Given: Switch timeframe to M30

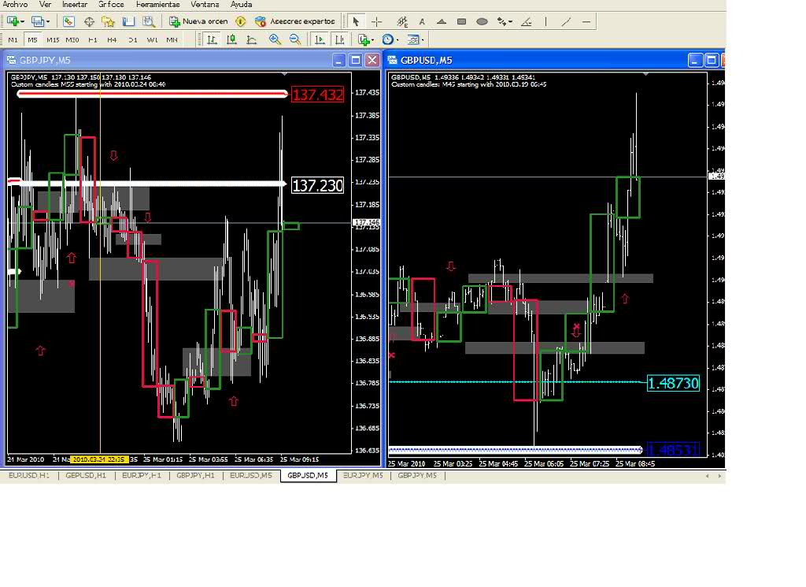Looking at the screenshot, I should 72,39.
